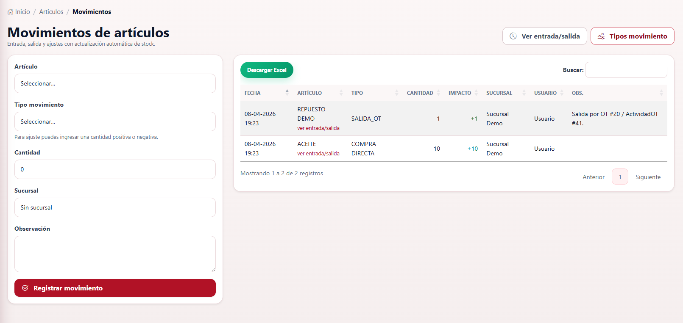This screenshot has width=683, height=323.
Task: Open ver entrada/salida link for ACEITE
Action: 318,154
